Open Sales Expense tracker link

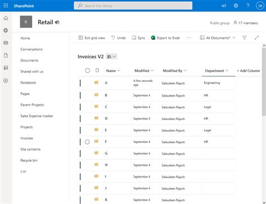click(37, 116)
